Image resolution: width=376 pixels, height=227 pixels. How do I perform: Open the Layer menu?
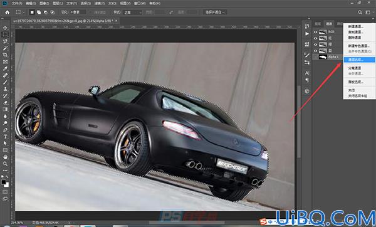(x=58, y=3)
